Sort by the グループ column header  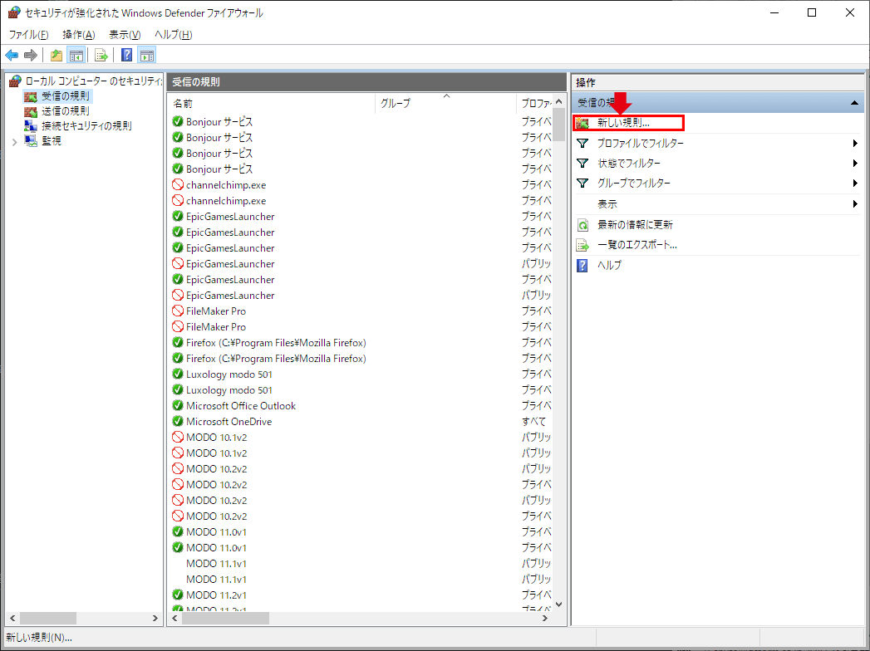(445, 103)
